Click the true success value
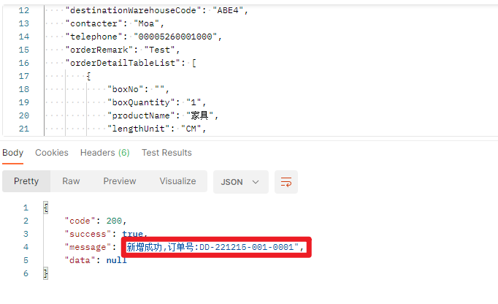The image size is (498, 304). 132,234
